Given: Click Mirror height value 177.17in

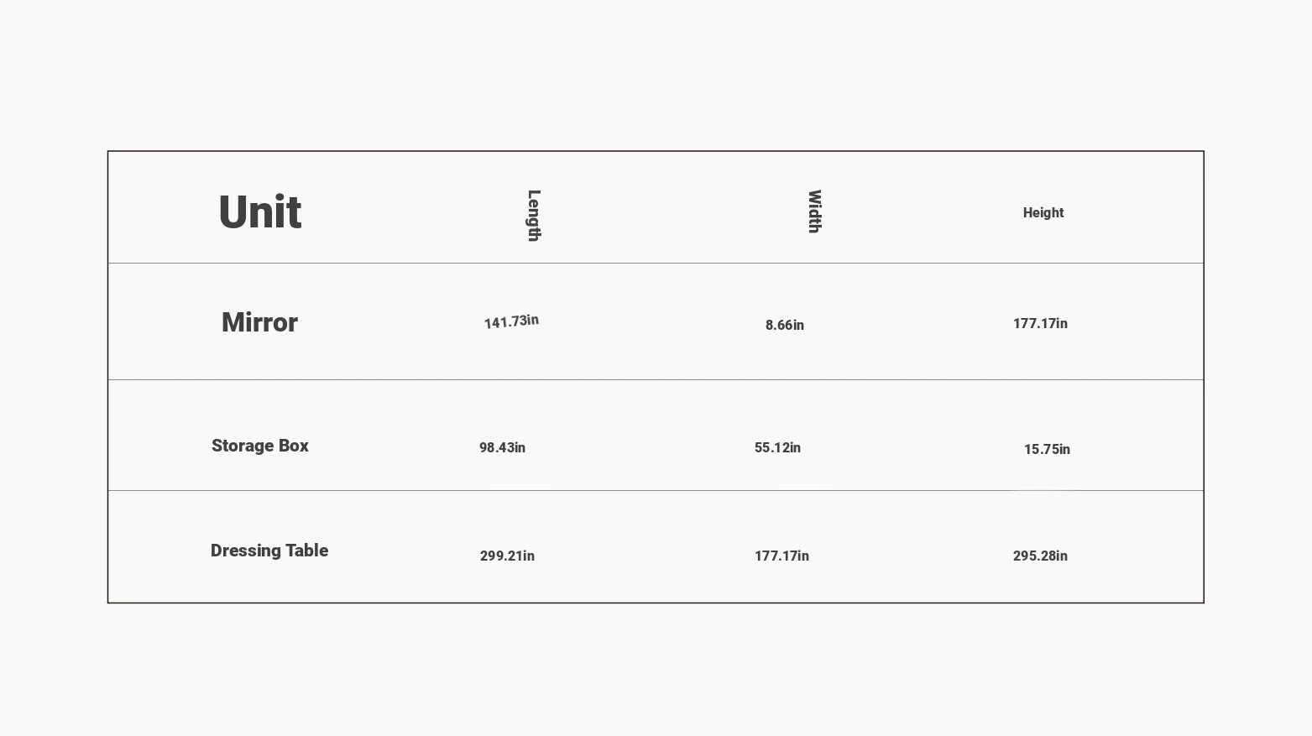Looking at the screenshot, I should (1040, 323).
